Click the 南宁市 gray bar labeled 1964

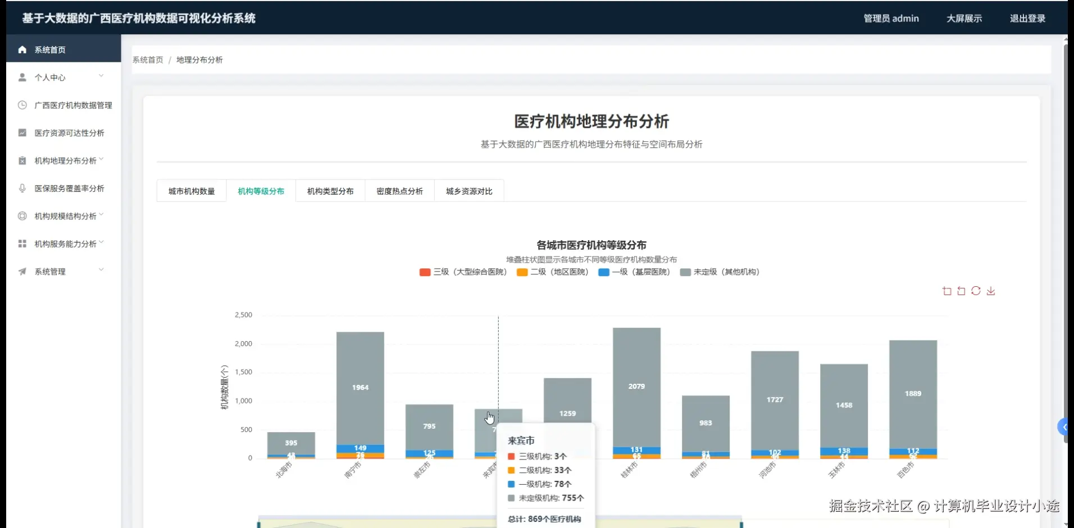coord(360,388)
